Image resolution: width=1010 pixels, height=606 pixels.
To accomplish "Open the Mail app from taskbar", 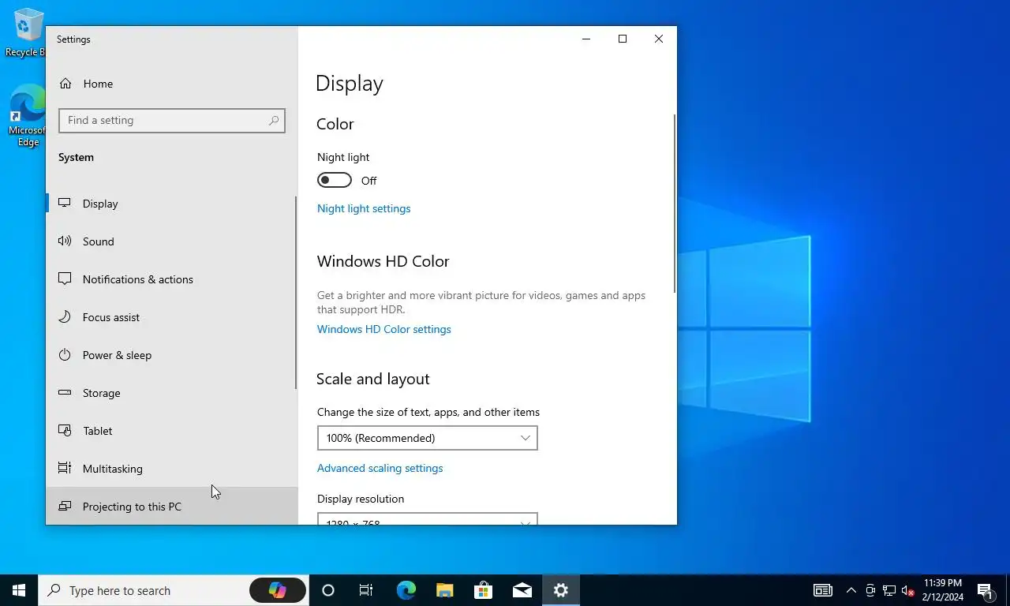I will pyautogui.click(x=522, y=590).
